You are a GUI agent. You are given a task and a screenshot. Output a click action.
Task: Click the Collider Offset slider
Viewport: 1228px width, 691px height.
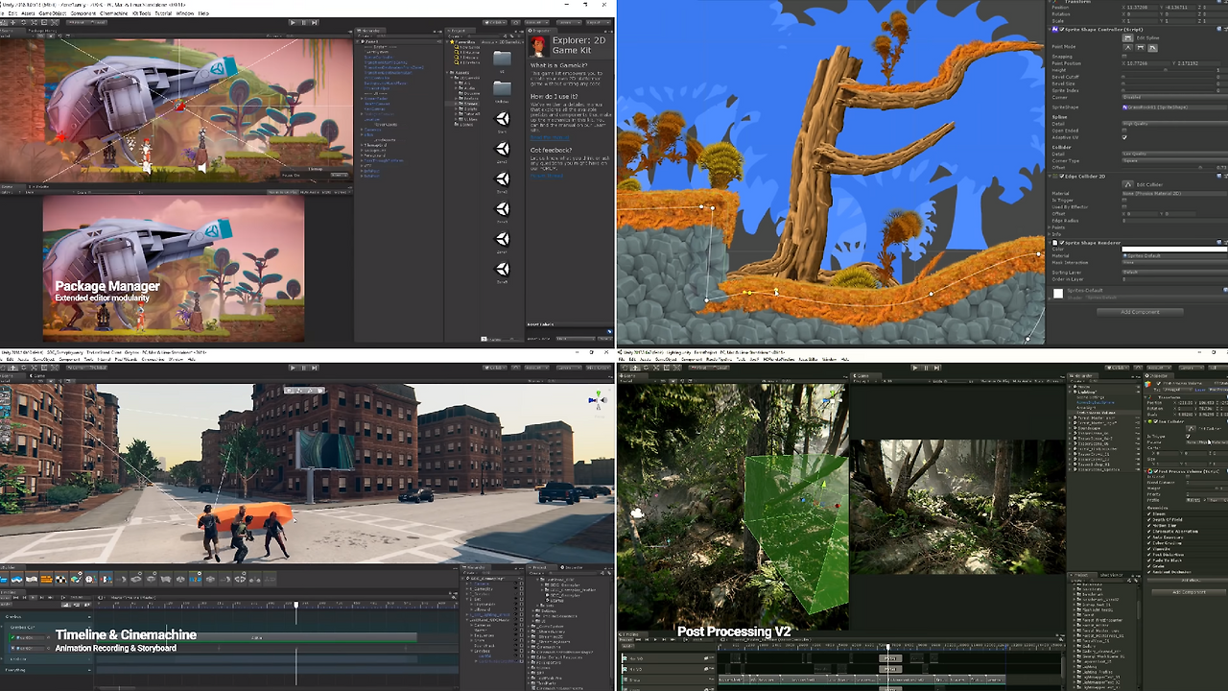tap(1168, 167)
